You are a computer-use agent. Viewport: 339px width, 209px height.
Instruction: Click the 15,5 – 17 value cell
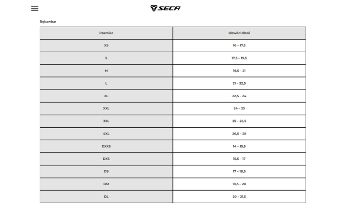(239, 159)
